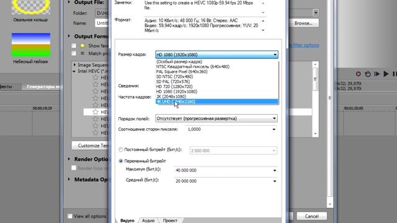Viewport: 397px width, 223px height.
Task: Select the Постоянный битрейт radio button
Action: [x=121, y=150]
